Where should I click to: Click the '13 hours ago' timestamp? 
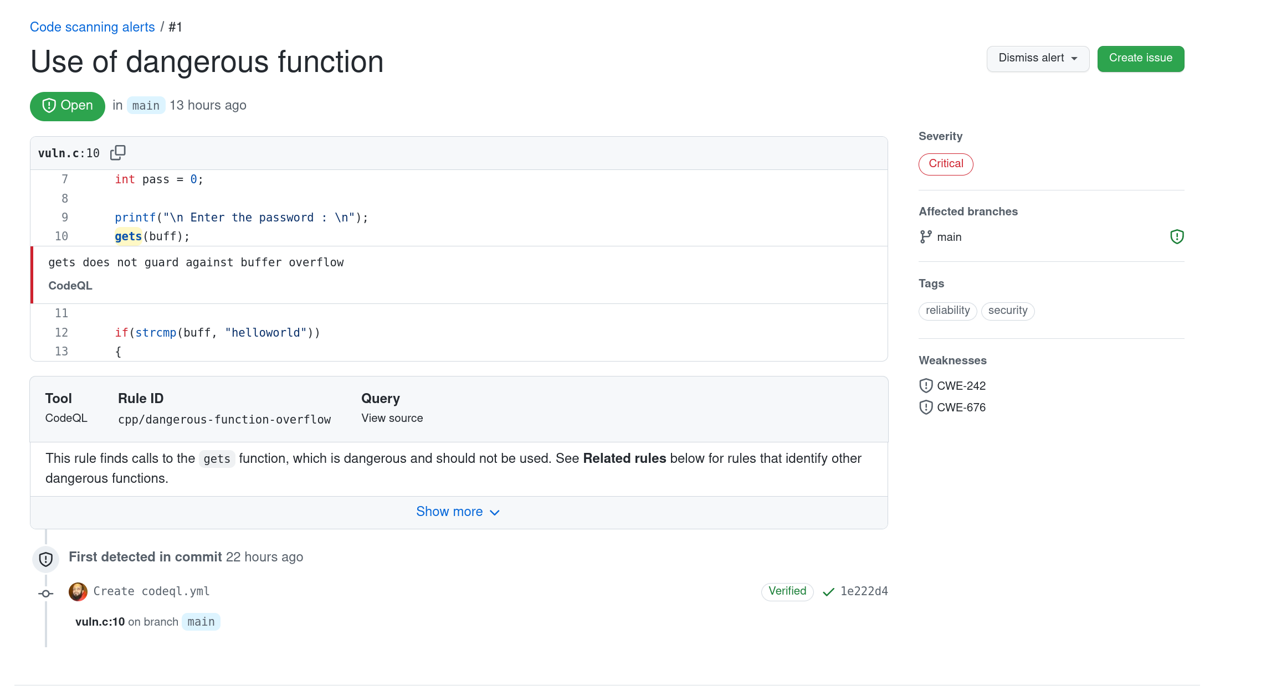[x=208, y=105]
